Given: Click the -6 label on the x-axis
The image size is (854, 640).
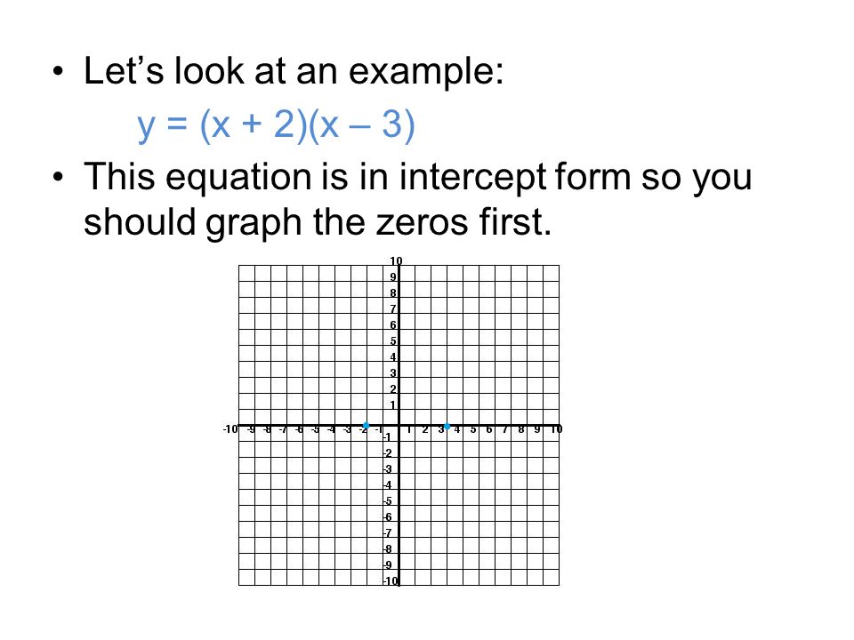Looking at the screenshot, I should (299, 429).
